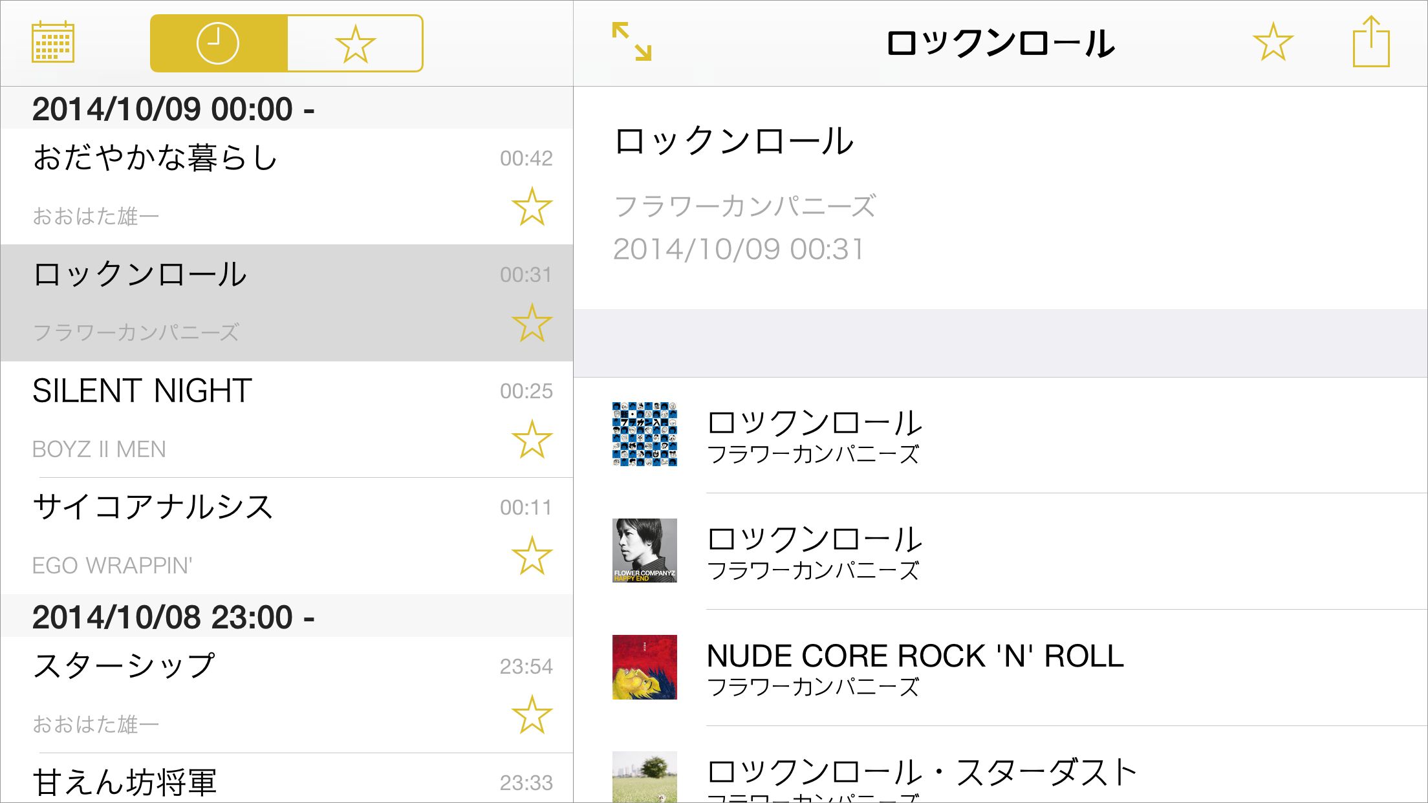
Task: Toggle favorite star for スターシップ
Action: pos(532,715)
